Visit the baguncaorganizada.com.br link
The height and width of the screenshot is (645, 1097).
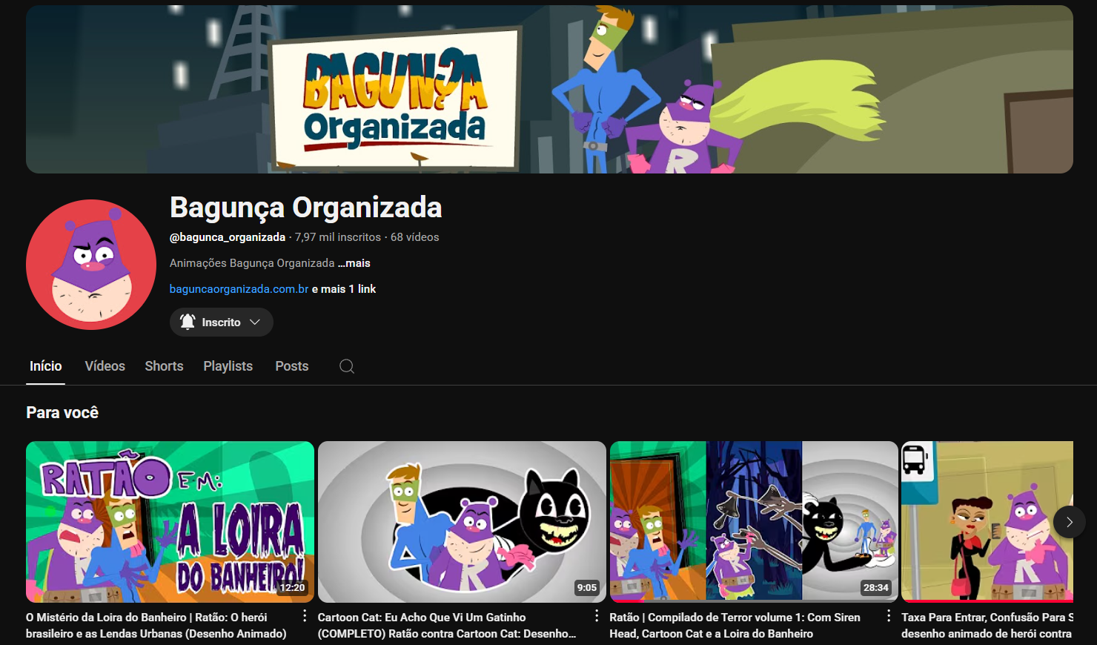(x=239, y=289)
